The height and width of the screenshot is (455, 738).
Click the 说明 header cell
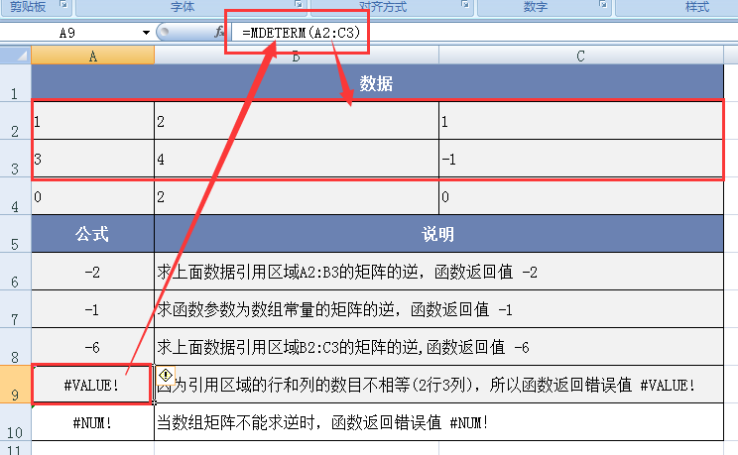[438, 234]
